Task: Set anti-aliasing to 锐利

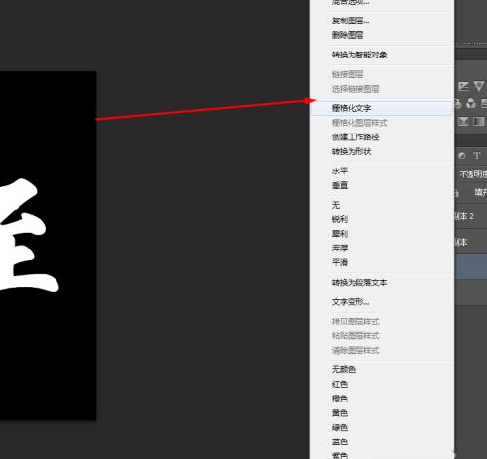Action: (x=340, y=219)
